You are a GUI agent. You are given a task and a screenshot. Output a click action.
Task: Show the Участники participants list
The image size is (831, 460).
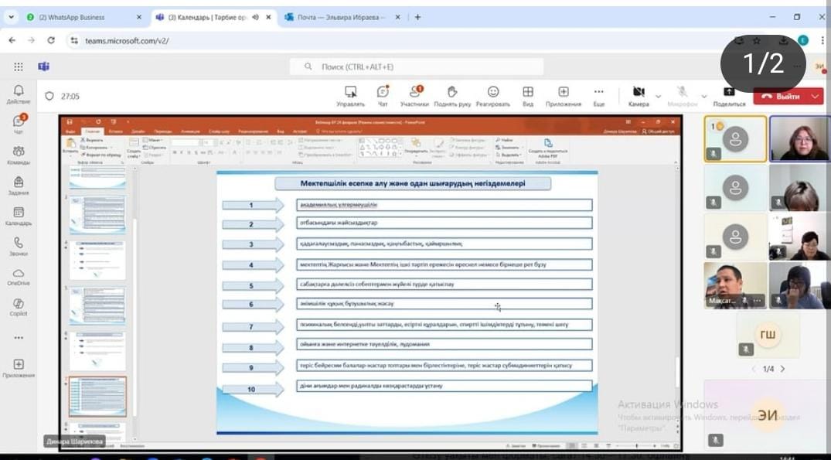(415, 95)
